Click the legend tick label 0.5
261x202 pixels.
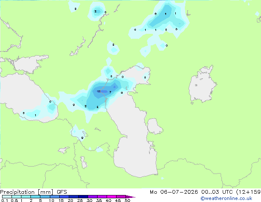(14, 200)
